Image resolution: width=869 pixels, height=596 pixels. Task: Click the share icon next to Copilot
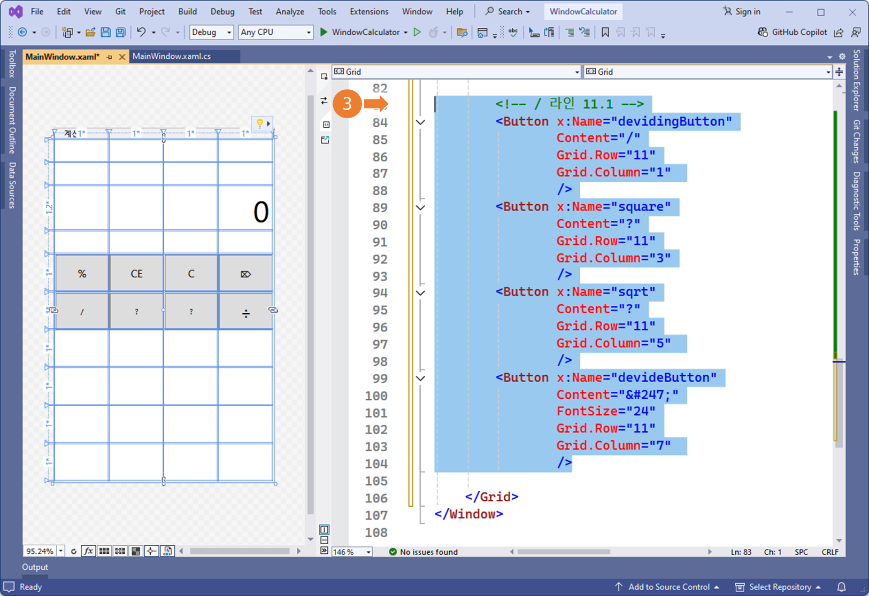click(x=839, y=33)
